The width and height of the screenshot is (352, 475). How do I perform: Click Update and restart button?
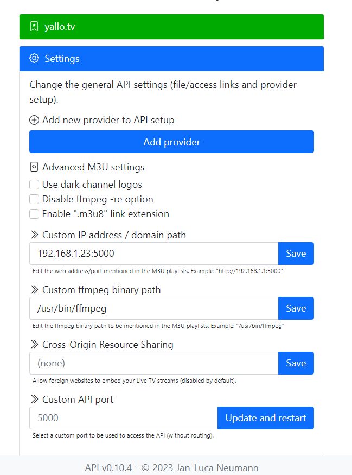[266, 418]
